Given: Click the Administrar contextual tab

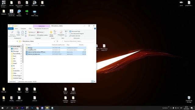Looking at the screenshot, I should pos(41,26).
